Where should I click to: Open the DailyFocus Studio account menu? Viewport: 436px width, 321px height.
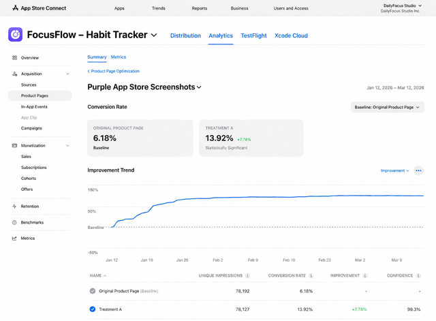click(402, 8)
